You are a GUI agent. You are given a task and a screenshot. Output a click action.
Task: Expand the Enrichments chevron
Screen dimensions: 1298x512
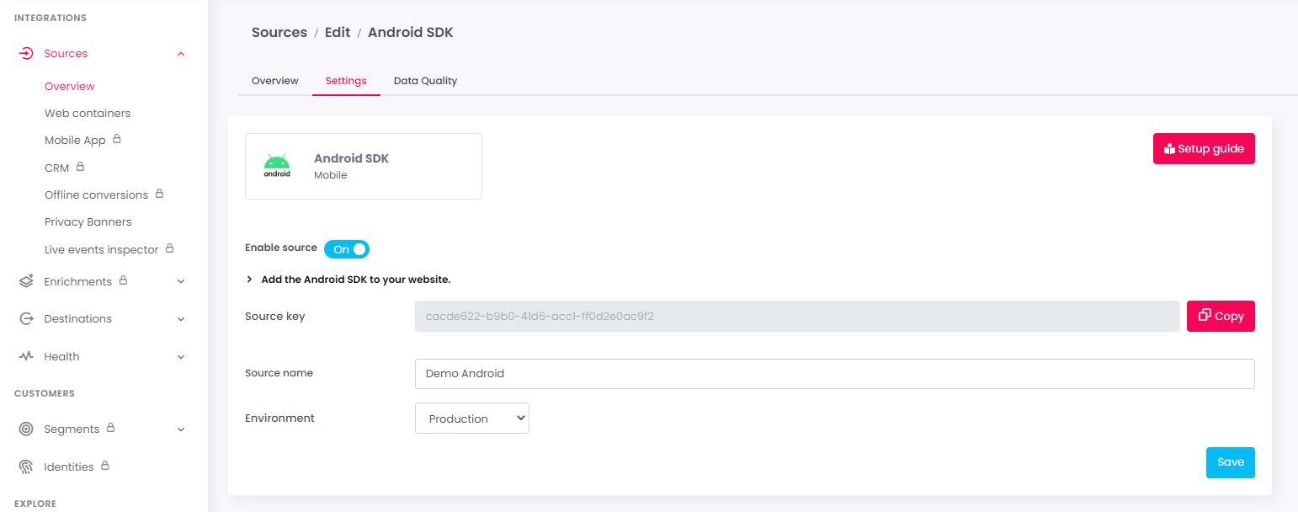click(181, 282)
